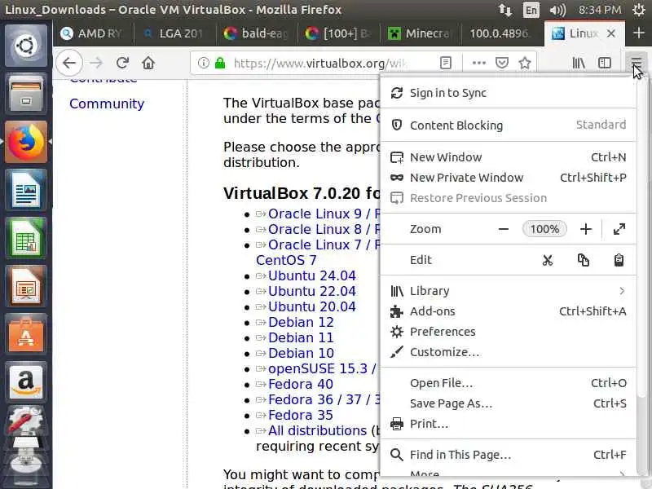Choose Open File… entry

click(508, 383)
